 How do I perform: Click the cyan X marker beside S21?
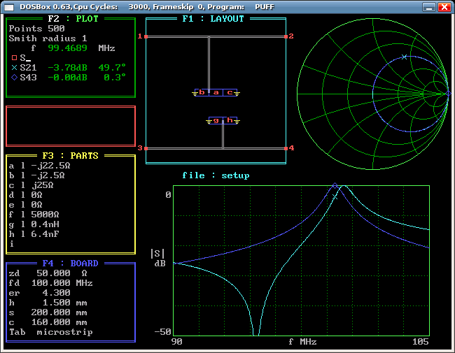[x=14, y=68]
